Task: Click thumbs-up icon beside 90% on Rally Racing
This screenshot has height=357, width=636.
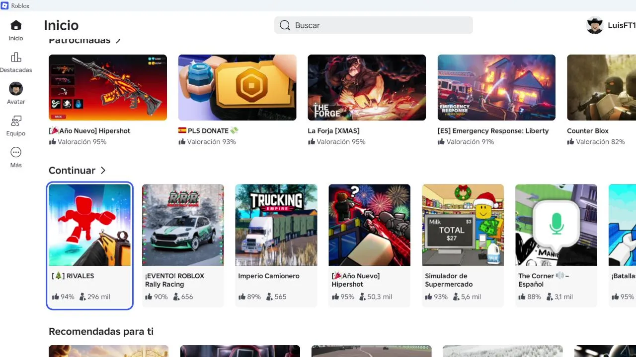Action: [x=149, y=297]
